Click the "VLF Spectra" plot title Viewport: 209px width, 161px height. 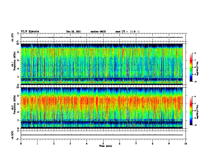pyautogui.click(x=30, y=32)
